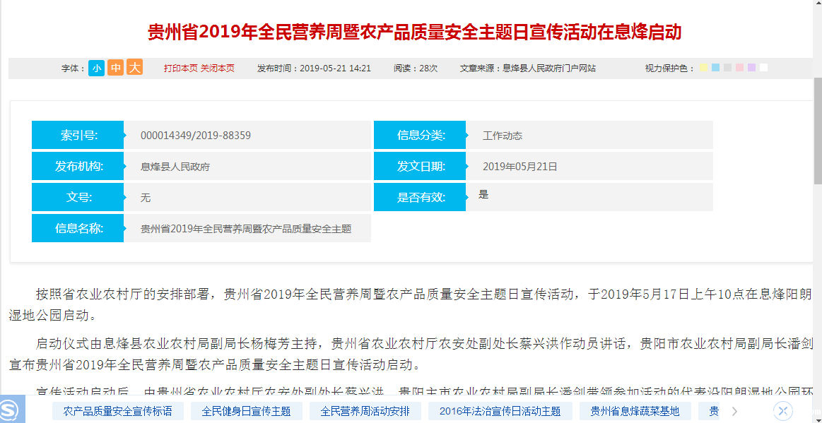Screen dimensions: 822x423
Task: Click 关闭本页 to close the page
Action: (218, 68)
